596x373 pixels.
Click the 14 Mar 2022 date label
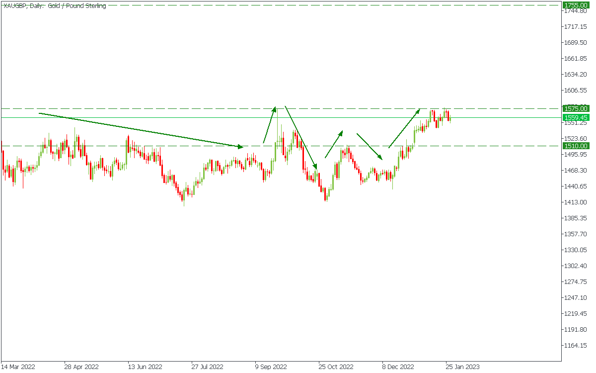[18, 367]
